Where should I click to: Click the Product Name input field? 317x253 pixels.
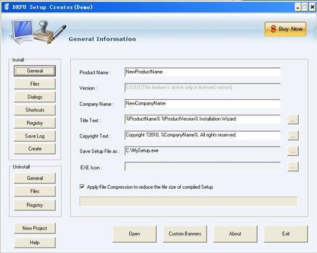202,72
